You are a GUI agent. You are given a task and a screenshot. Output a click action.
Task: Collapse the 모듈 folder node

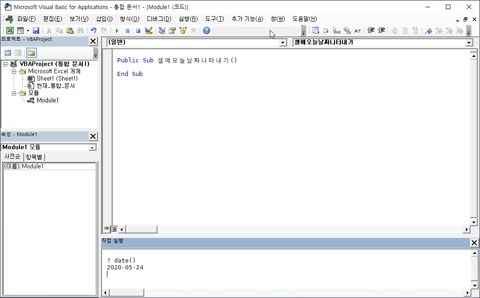(14, 93)
